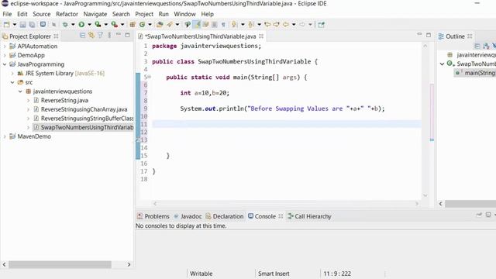This screenshot has width=496, height=279.
Task: Open Project Explorer filter funnel icon
Action: pyautogui.click(x=100, y=36)
